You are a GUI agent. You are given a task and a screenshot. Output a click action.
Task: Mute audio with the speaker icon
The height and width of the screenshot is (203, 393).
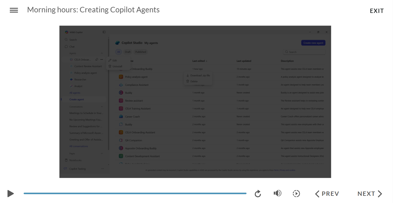(x=278, y=193)
